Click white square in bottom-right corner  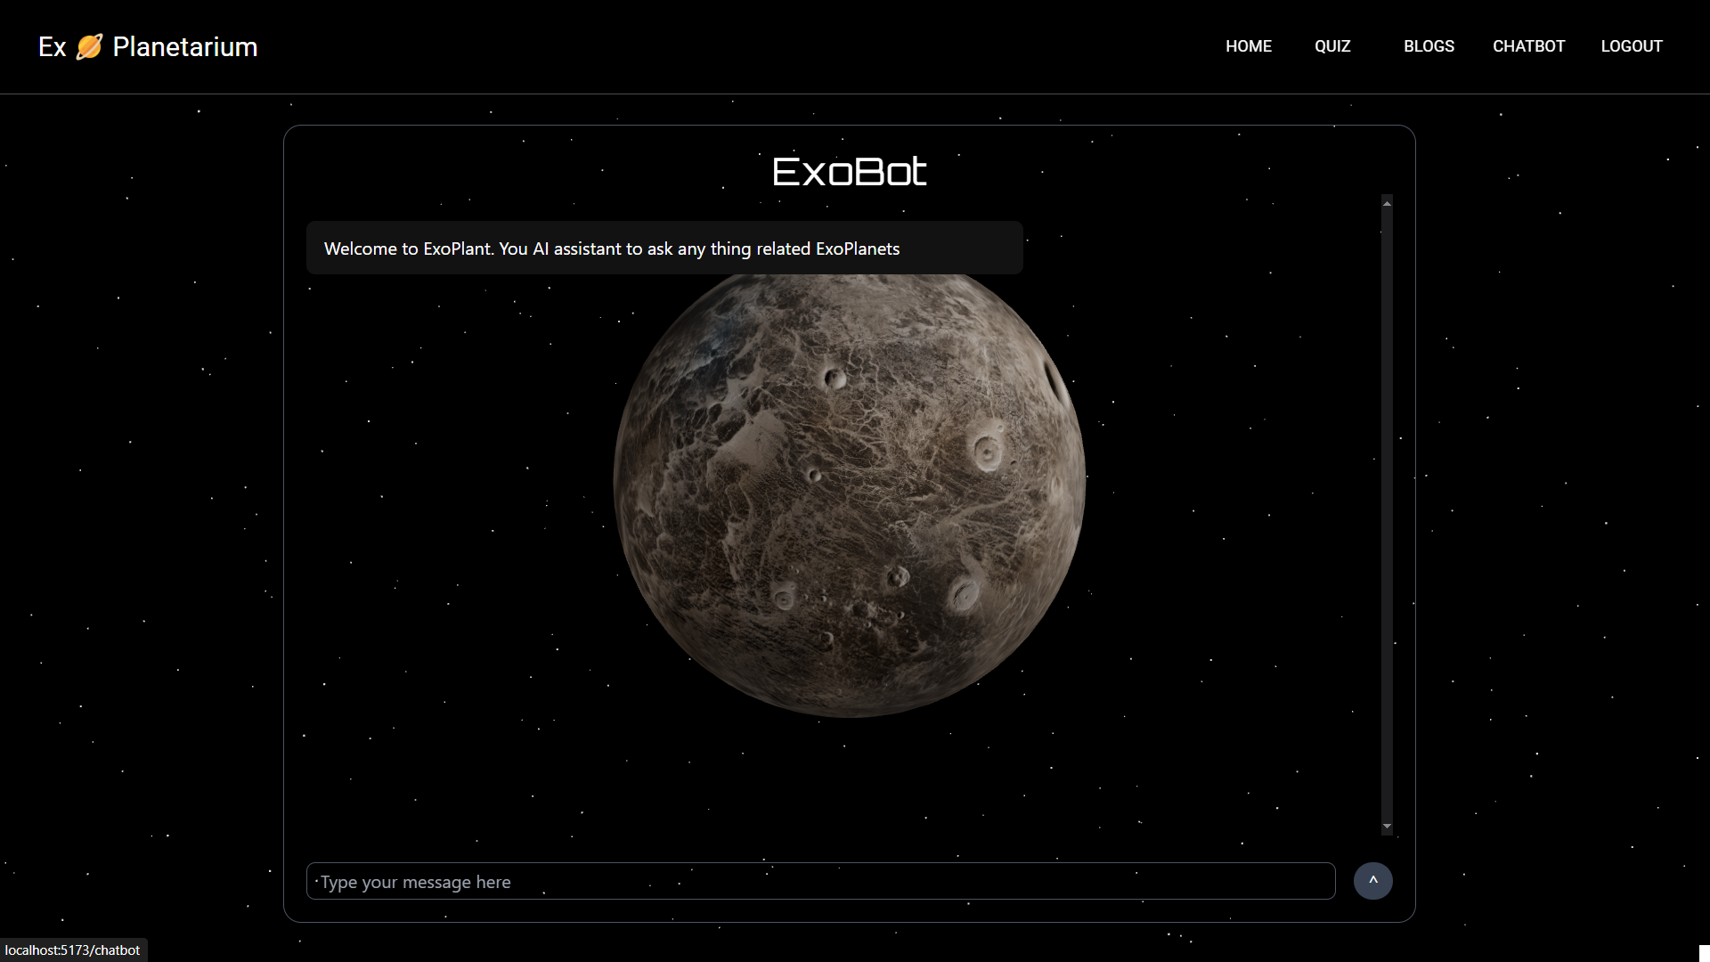(x=1704, y=953)
